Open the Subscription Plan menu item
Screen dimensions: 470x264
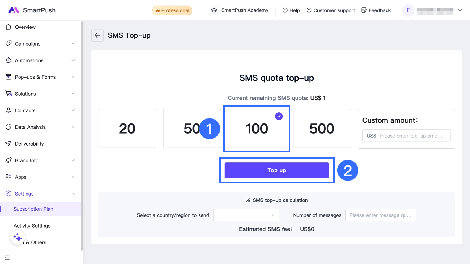(33, 209)
